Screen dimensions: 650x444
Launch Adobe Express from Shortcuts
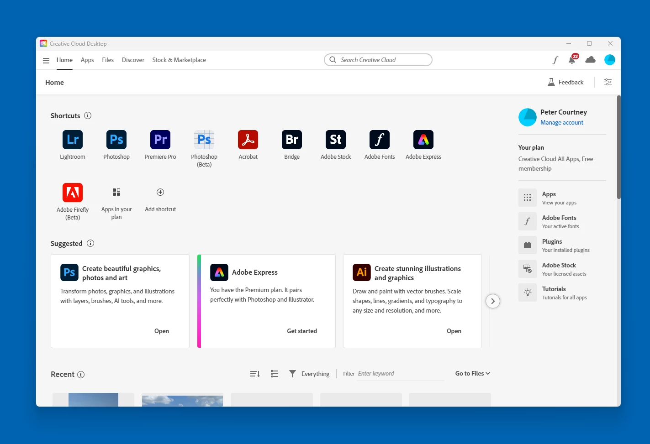click(423, 140)
